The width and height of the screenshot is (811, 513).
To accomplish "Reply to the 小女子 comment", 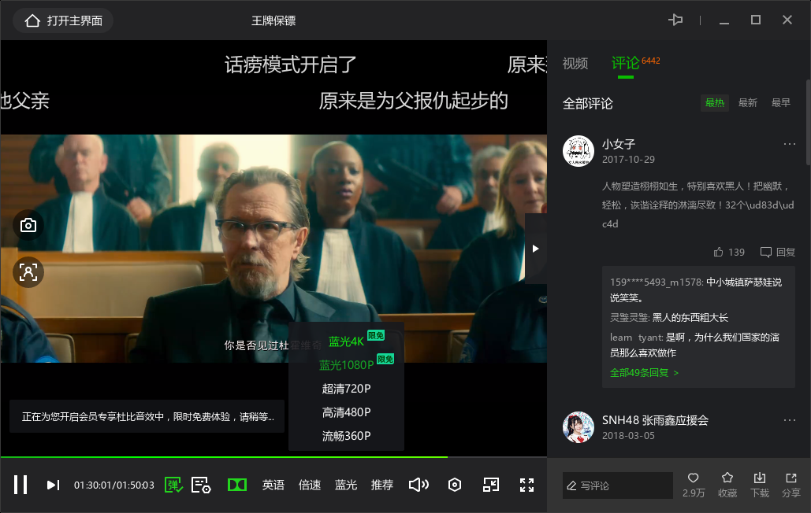I will (777, 252).
